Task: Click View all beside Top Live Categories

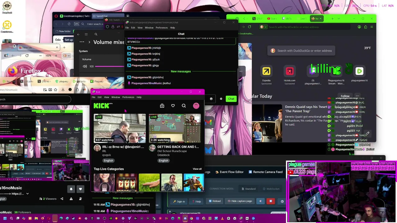Action: (x=197, y=169)
